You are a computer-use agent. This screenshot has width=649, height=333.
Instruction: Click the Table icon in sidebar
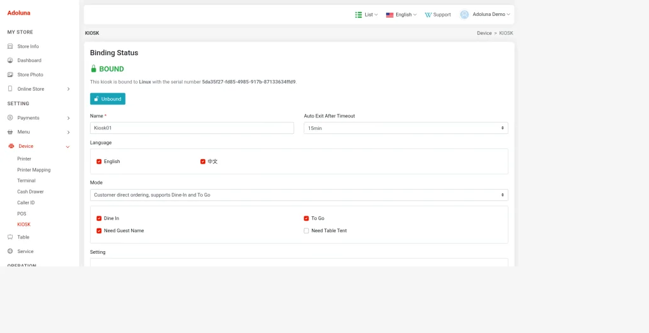(10, 237)
